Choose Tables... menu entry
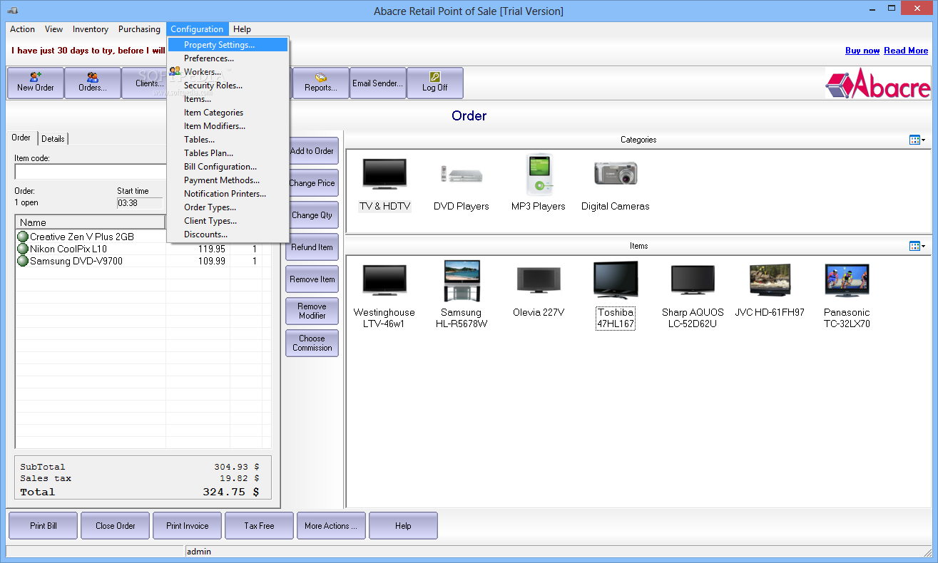 (228, 140)
